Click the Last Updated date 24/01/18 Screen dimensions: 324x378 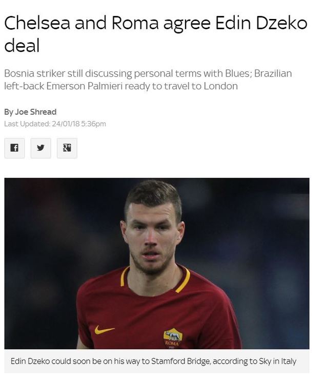pyautogui.click(x=66, y=124)
